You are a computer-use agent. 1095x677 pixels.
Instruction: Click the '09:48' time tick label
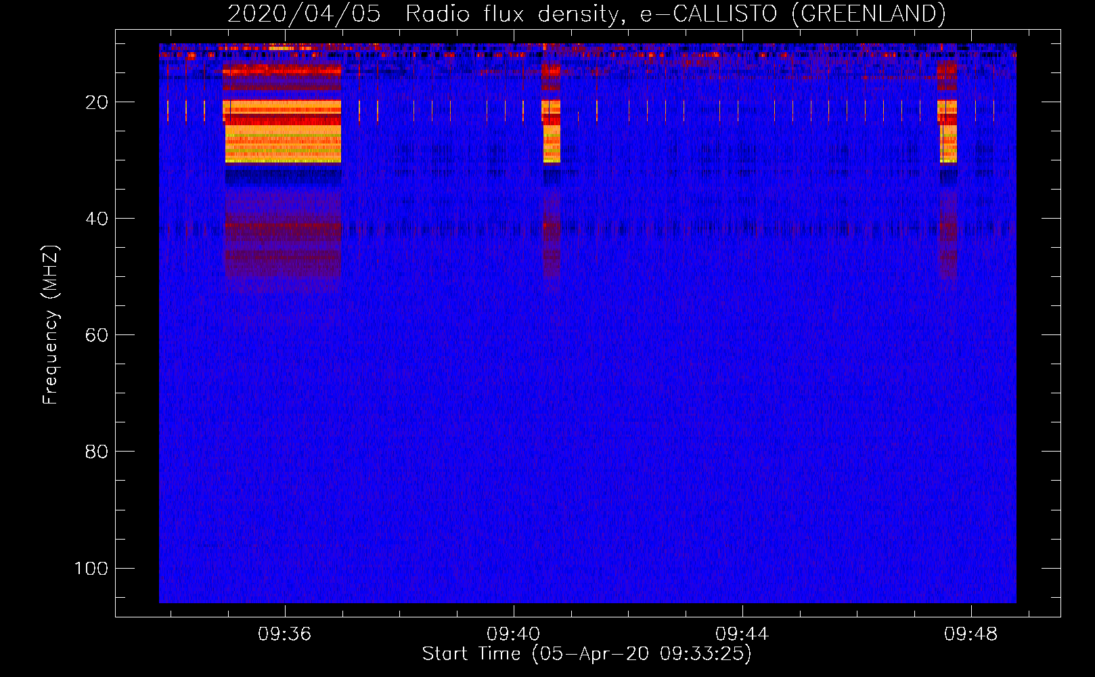click(971, 634)
